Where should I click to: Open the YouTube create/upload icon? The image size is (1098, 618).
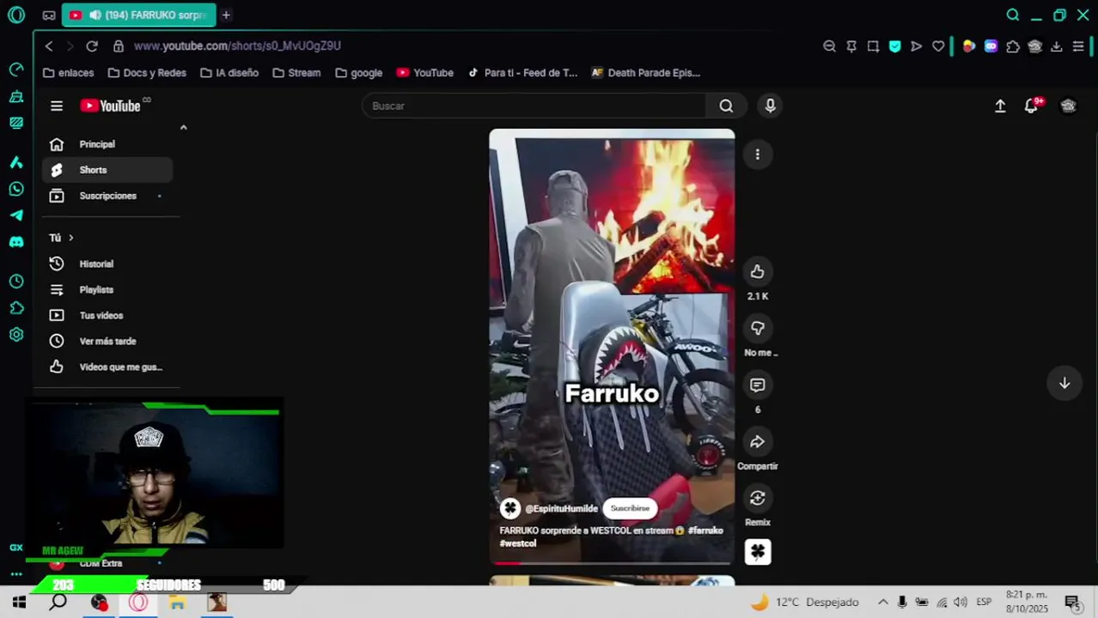pos(1000,106)
